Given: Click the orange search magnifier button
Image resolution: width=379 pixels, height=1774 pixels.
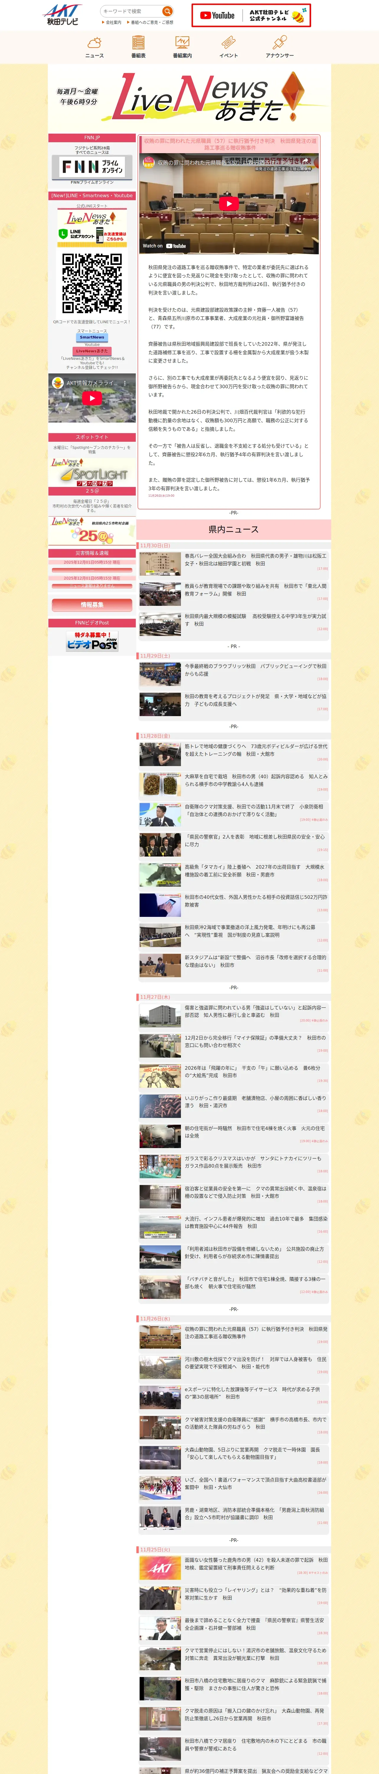Looking at the screenshot, I should point(167,11).
